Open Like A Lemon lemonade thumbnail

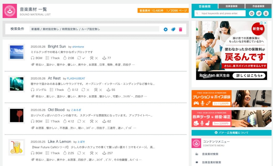[x=17, y=147]
